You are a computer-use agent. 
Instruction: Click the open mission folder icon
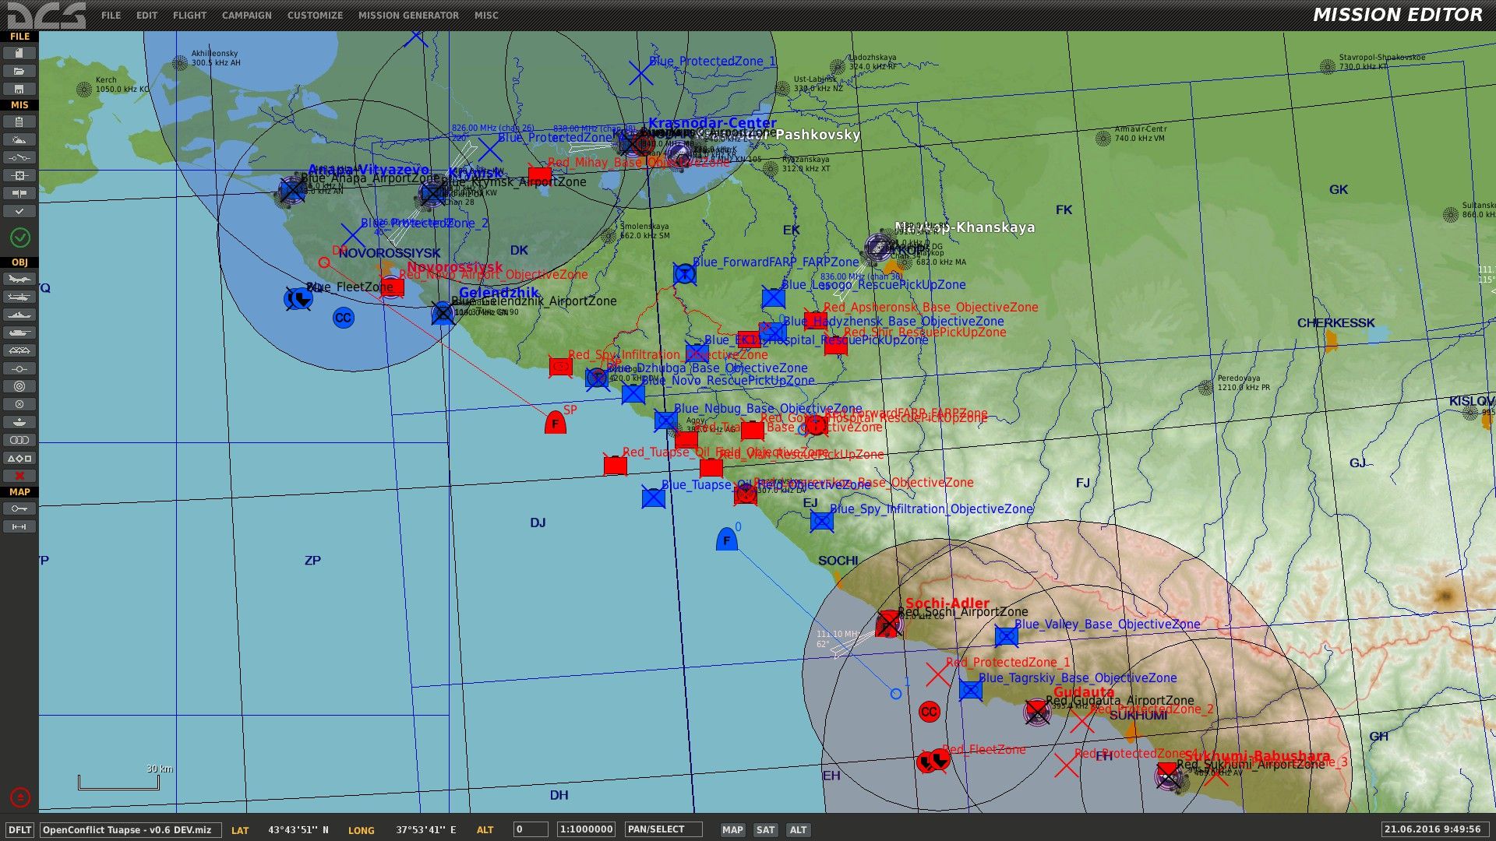[19, 71]
